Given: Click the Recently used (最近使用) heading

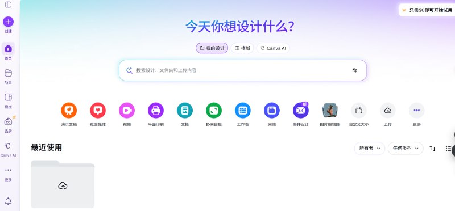Looking at the screenshot, I should tap(47, 147).
